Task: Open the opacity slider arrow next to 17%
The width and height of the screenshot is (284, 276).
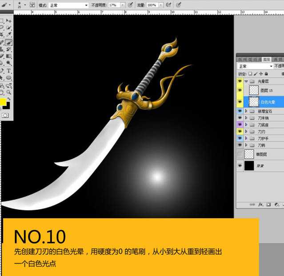Action: (x=123, y=5)
